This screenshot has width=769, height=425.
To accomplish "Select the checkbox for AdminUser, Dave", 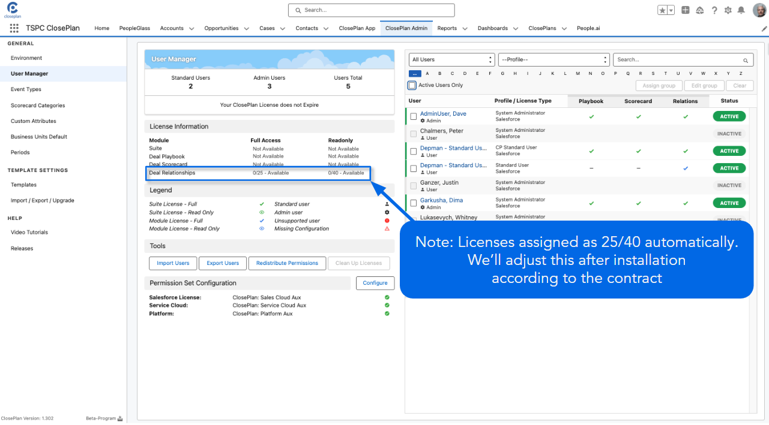I will 413,116.
